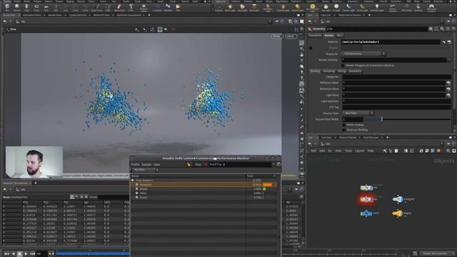Click the blue geometry node in network
457x257 pixels.
coord(366,213)
